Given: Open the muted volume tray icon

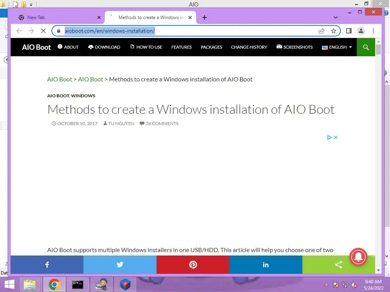Looking at the screenshot, I should click(354, 285).
